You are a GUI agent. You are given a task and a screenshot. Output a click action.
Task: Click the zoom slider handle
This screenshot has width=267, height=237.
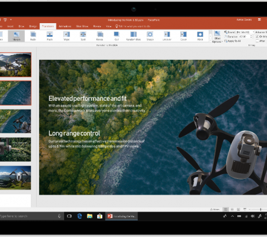(x=260, y=209)
